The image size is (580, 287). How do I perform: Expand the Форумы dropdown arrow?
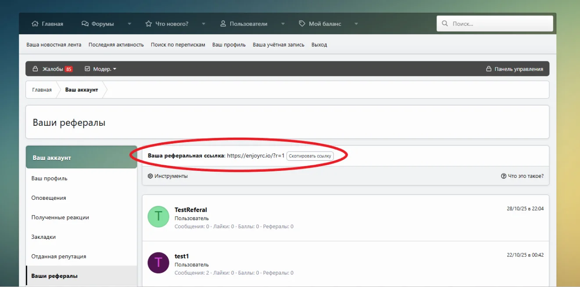[129, 24]
